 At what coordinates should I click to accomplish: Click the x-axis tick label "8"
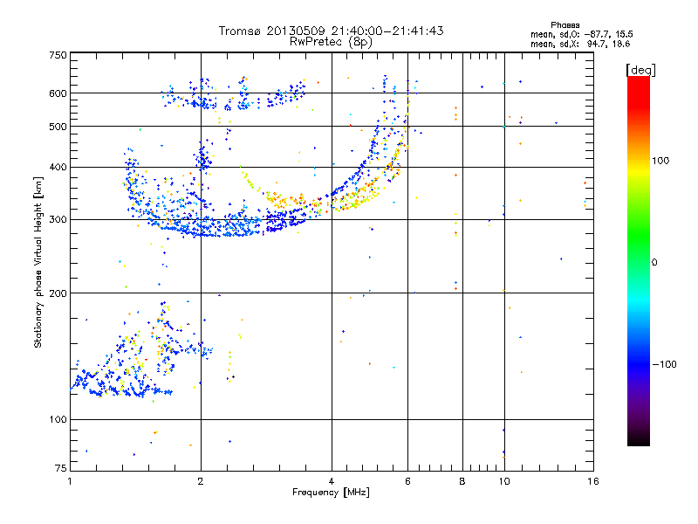462,481
